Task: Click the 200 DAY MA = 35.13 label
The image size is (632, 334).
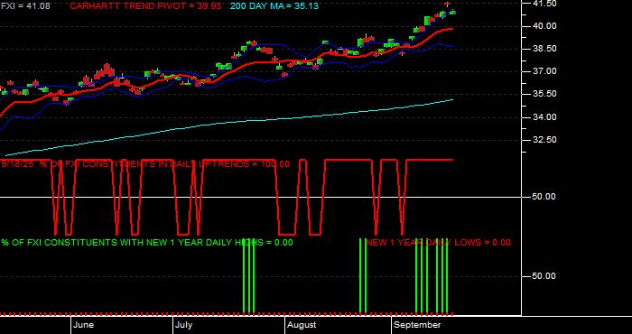Action: pos(274,6)
